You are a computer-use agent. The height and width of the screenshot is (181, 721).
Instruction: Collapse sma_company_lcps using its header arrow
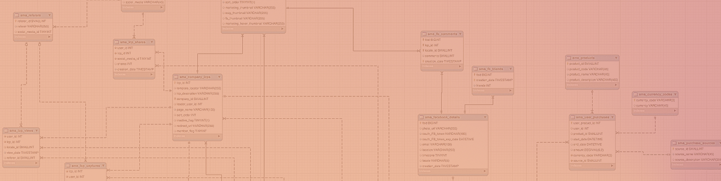click(219, 77)
